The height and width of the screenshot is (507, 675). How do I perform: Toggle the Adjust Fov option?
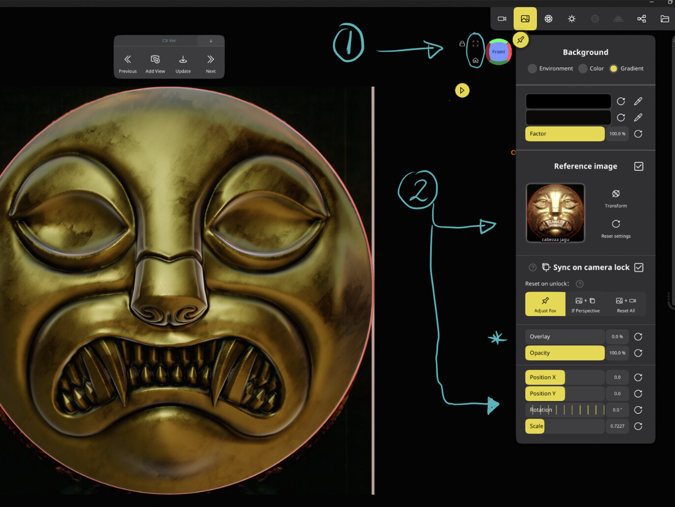click(545, 304)
